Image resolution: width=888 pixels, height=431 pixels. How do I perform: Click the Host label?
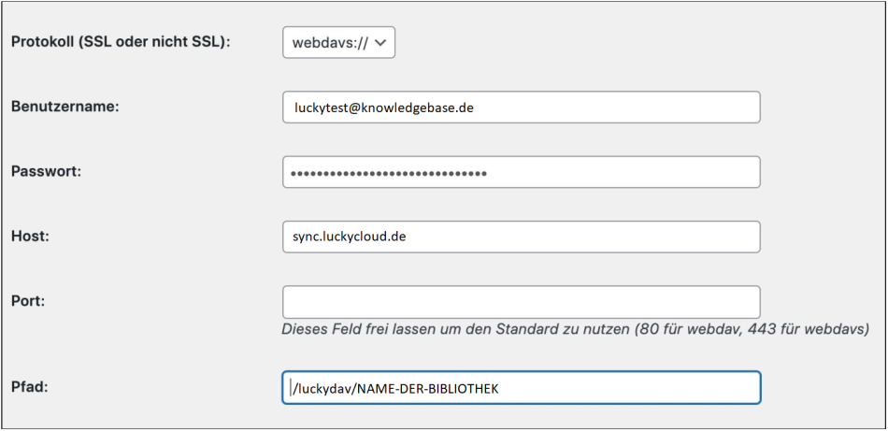click(30, 236)
